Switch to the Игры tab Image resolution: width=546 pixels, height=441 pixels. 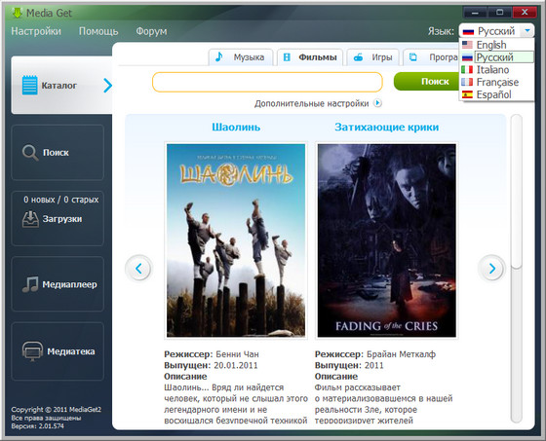[x=372, y=57]
